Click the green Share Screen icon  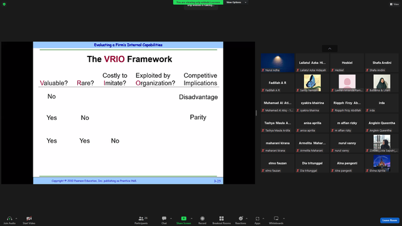(x=184, y=218)
